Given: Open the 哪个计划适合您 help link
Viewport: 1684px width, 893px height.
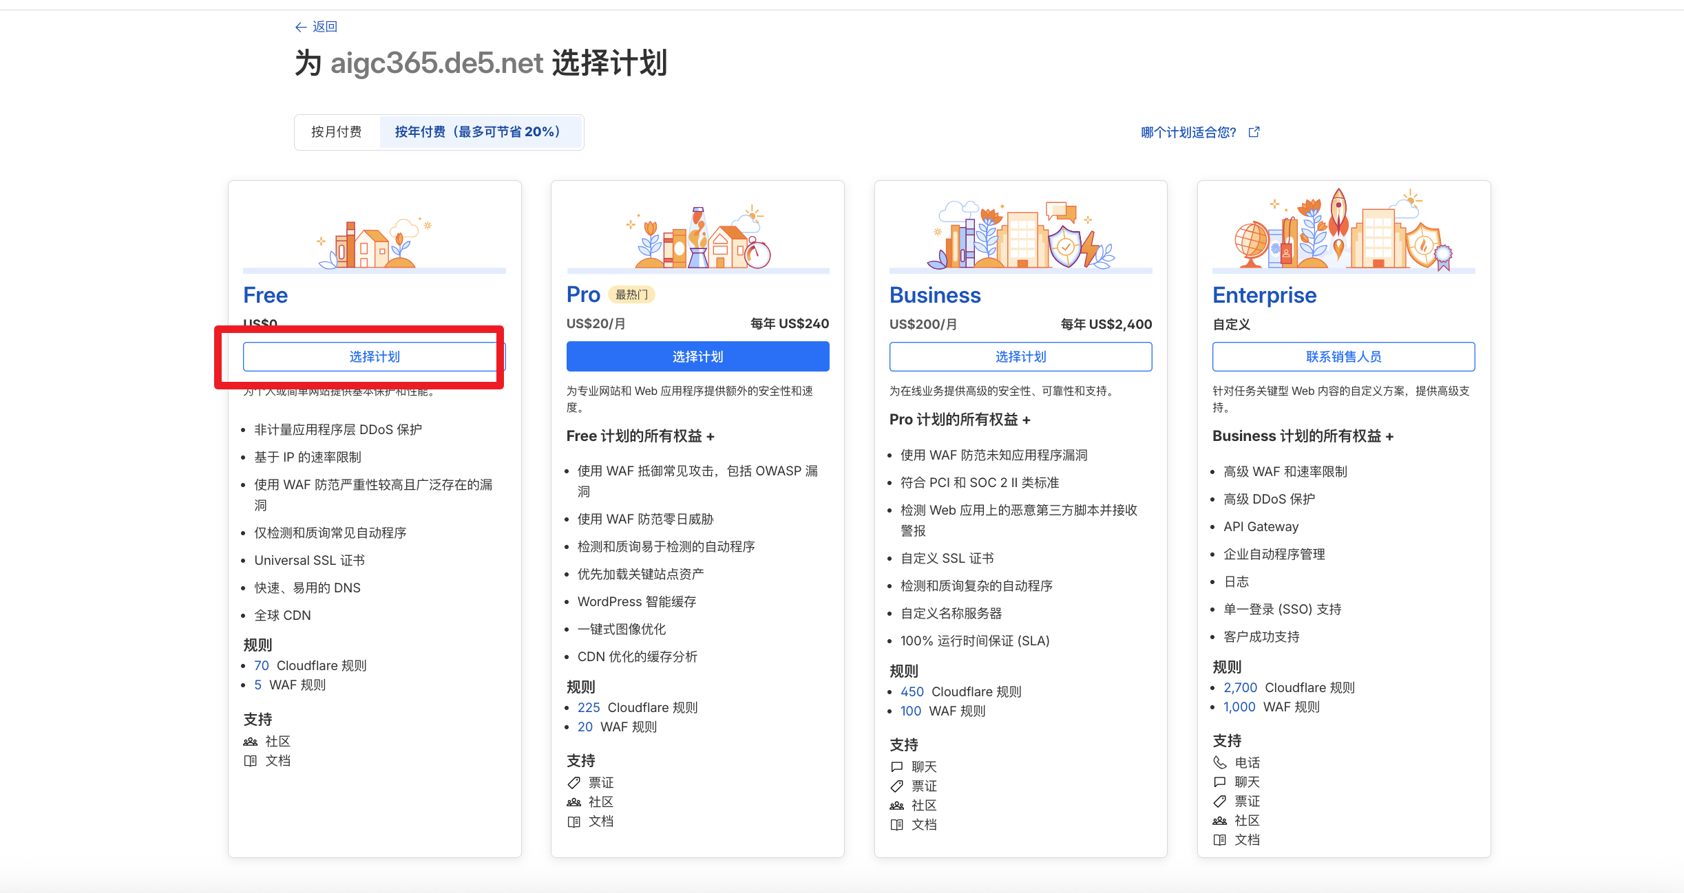Looking at the screenshot, I should tap(1188, 132).
